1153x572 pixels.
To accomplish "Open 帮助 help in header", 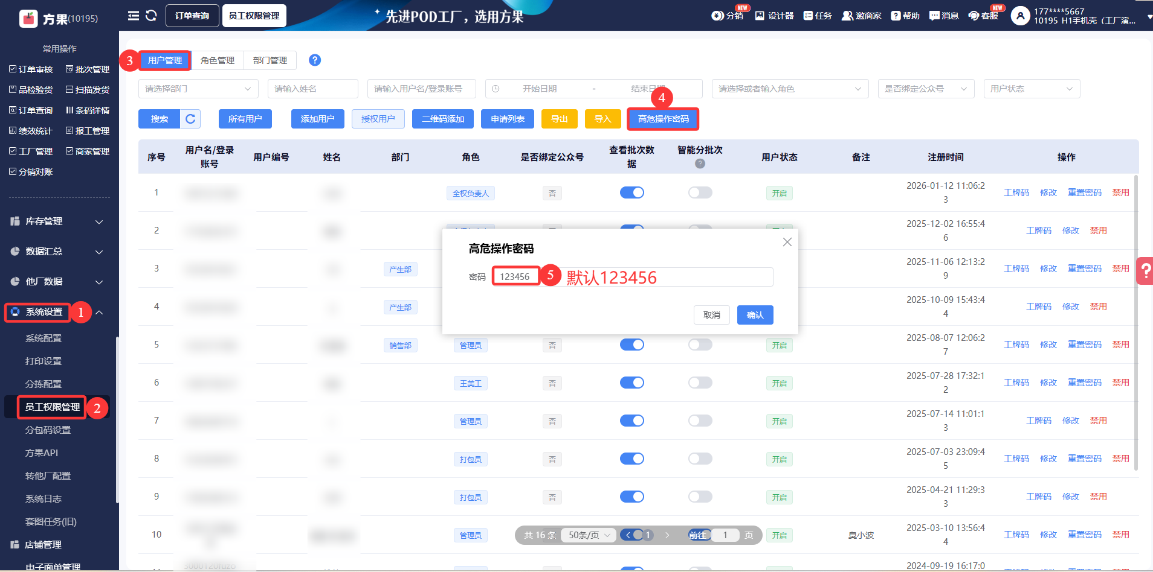I will [905, 16].
